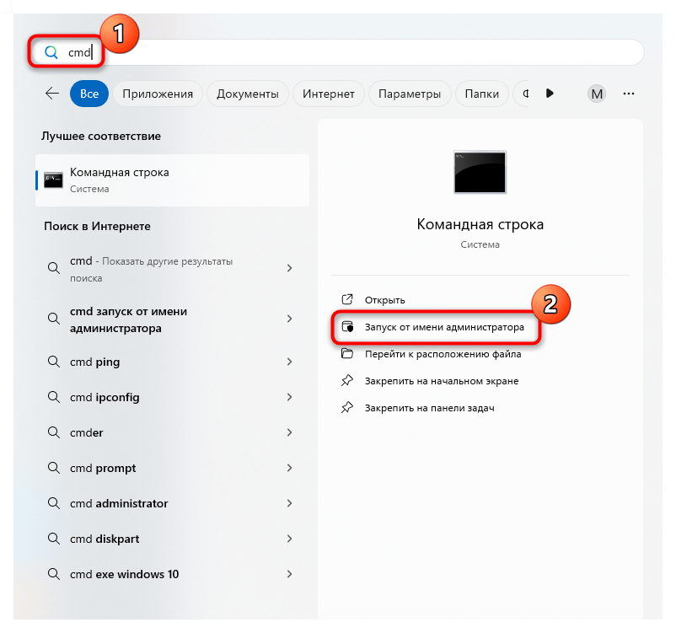Select the Все filter tab
676x633 pixels.
[89, 94]
